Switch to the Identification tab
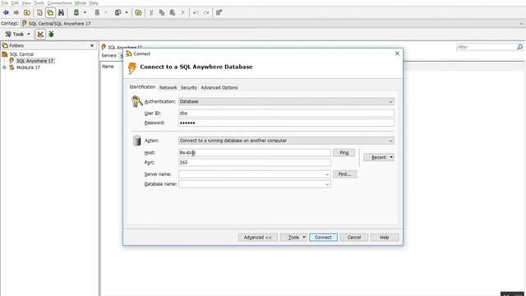Image resolution: width=526 pixels, height=296 pixels. click(142, 87)
